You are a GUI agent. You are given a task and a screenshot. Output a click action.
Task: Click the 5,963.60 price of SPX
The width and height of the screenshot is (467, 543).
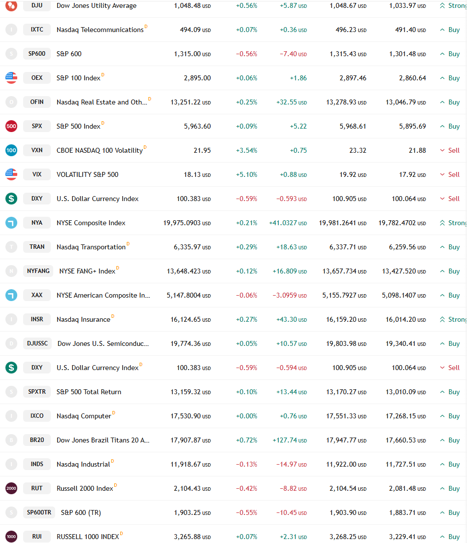pos(198,127)
